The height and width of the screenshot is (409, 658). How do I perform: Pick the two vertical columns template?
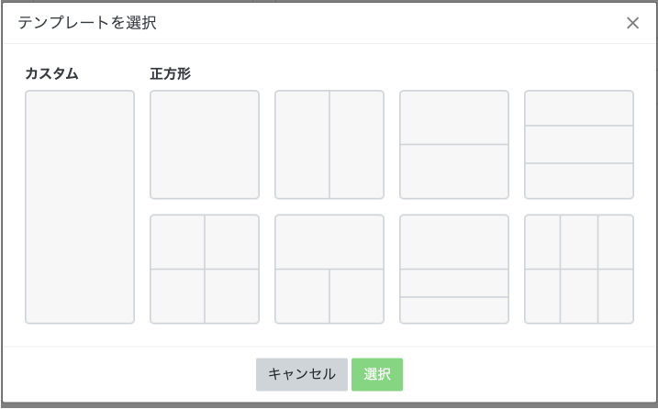point(329,144)
